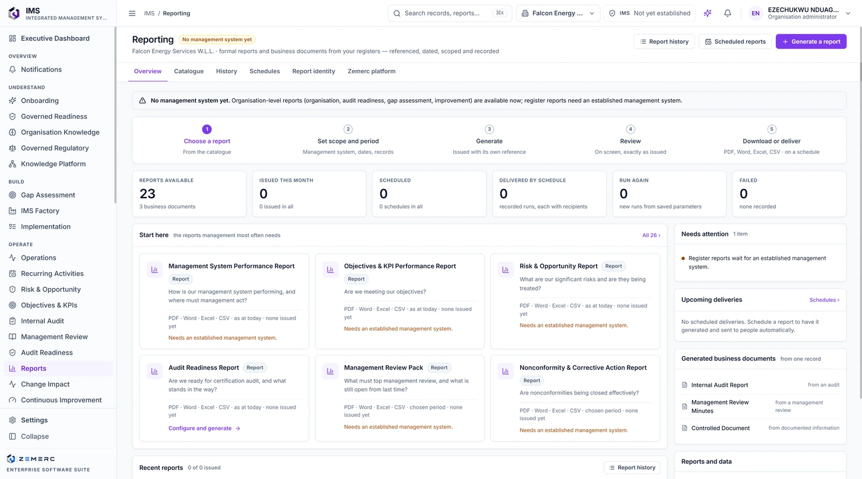Expand All 26 reports link

coord(651,235)
